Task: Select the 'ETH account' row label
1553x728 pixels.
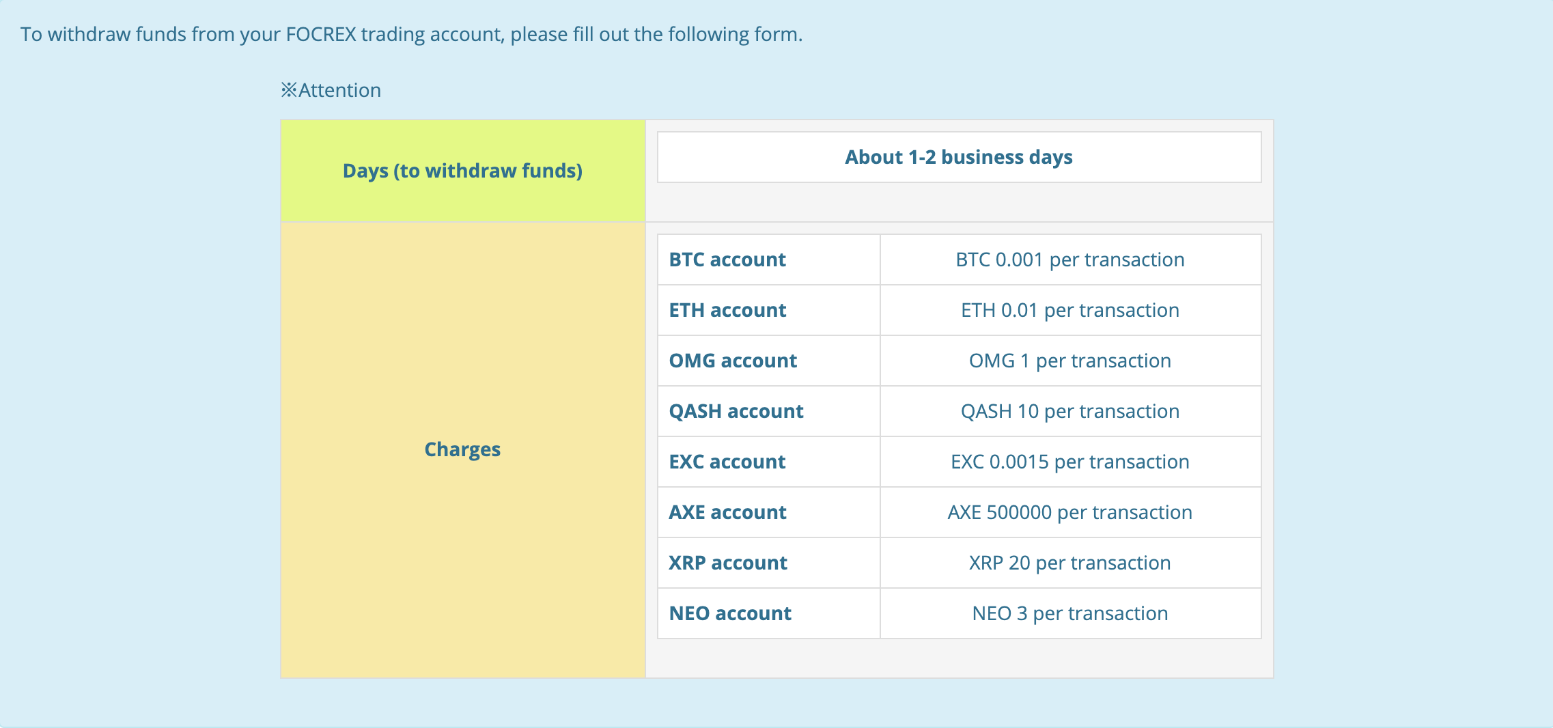Action: click(x=727, y=310)
